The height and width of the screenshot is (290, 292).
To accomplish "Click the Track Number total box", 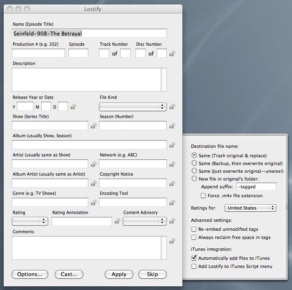I will point(125,53).
